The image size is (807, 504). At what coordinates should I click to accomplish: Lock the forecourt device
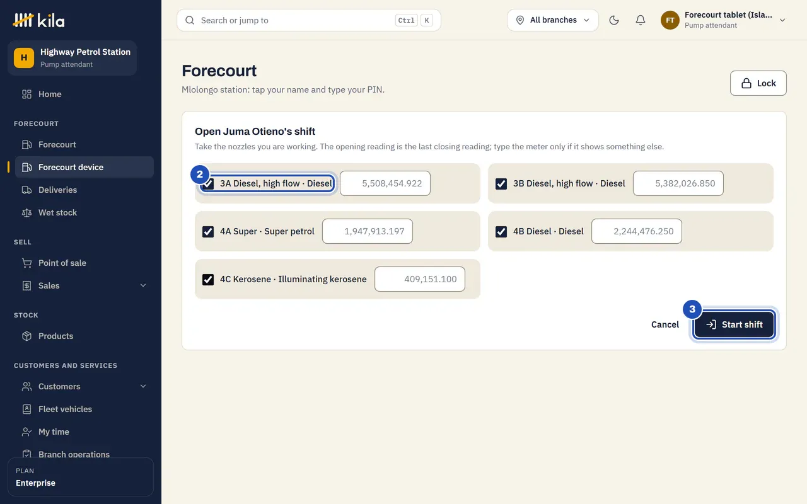click(x=758, y=83)
